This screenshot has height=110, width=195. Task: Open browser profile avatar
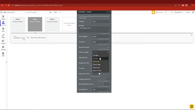[x=190, y=5]
